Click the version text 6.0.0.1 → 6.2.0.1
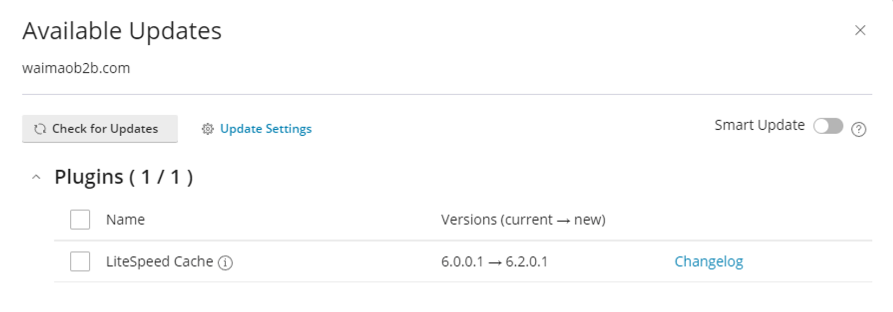This screenshot has width=893, height=312. pyautogui.click(x=495, y=262)
